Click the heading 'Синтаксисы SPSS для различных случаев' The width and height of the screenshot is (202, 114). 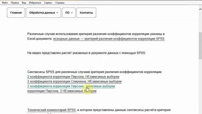59,72
